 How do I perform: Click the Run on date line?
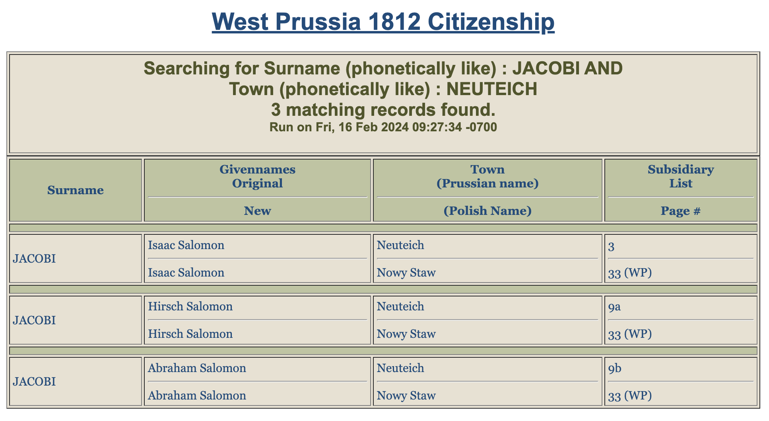click(x=383, y=127)
